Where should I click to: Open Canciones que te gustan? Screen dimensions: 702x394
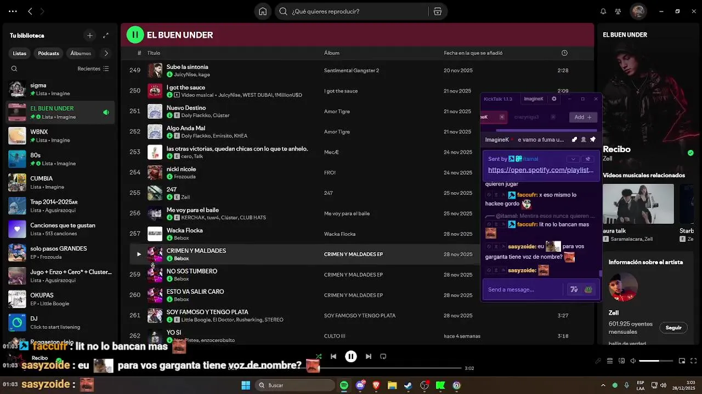pyautogui.click(x=60, y=229)
